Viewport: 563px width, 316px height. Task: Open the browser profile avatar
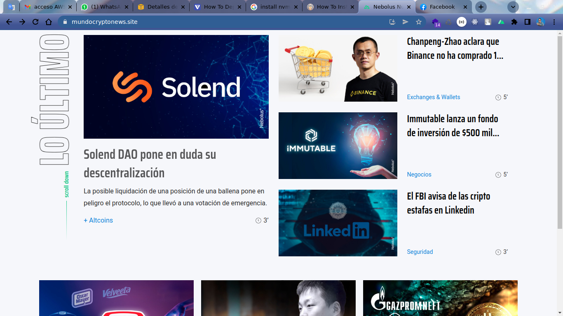541,21
